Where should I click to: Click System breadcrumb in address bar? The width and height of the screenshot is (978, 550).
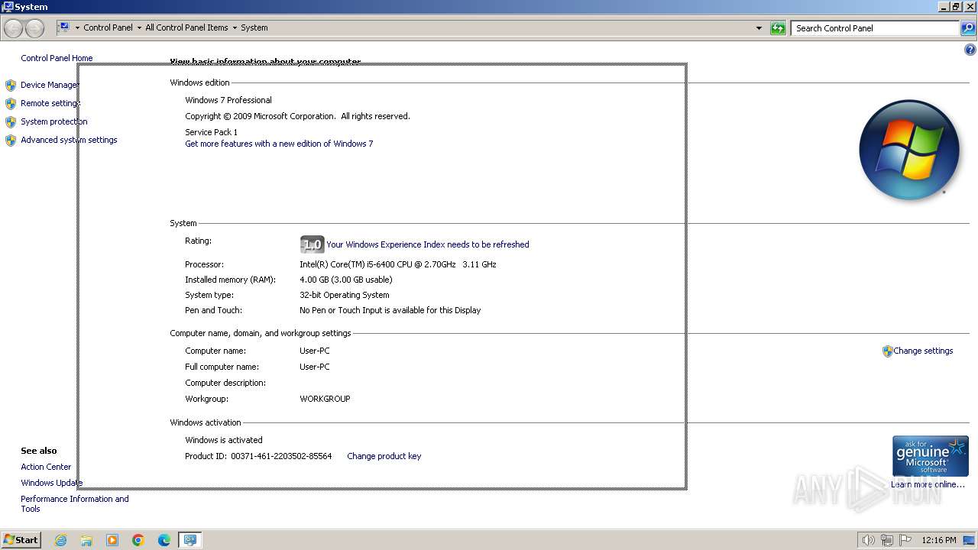click(254, 27)
